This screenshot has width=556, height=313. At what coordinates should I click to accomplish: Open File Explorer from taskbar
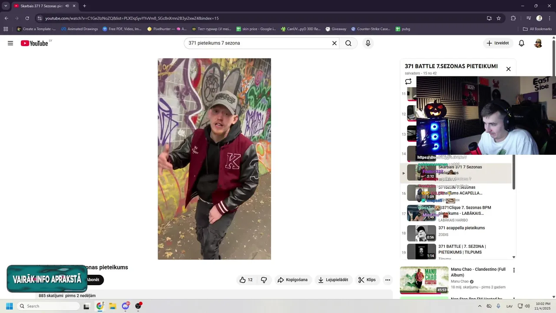click(113, 306)
